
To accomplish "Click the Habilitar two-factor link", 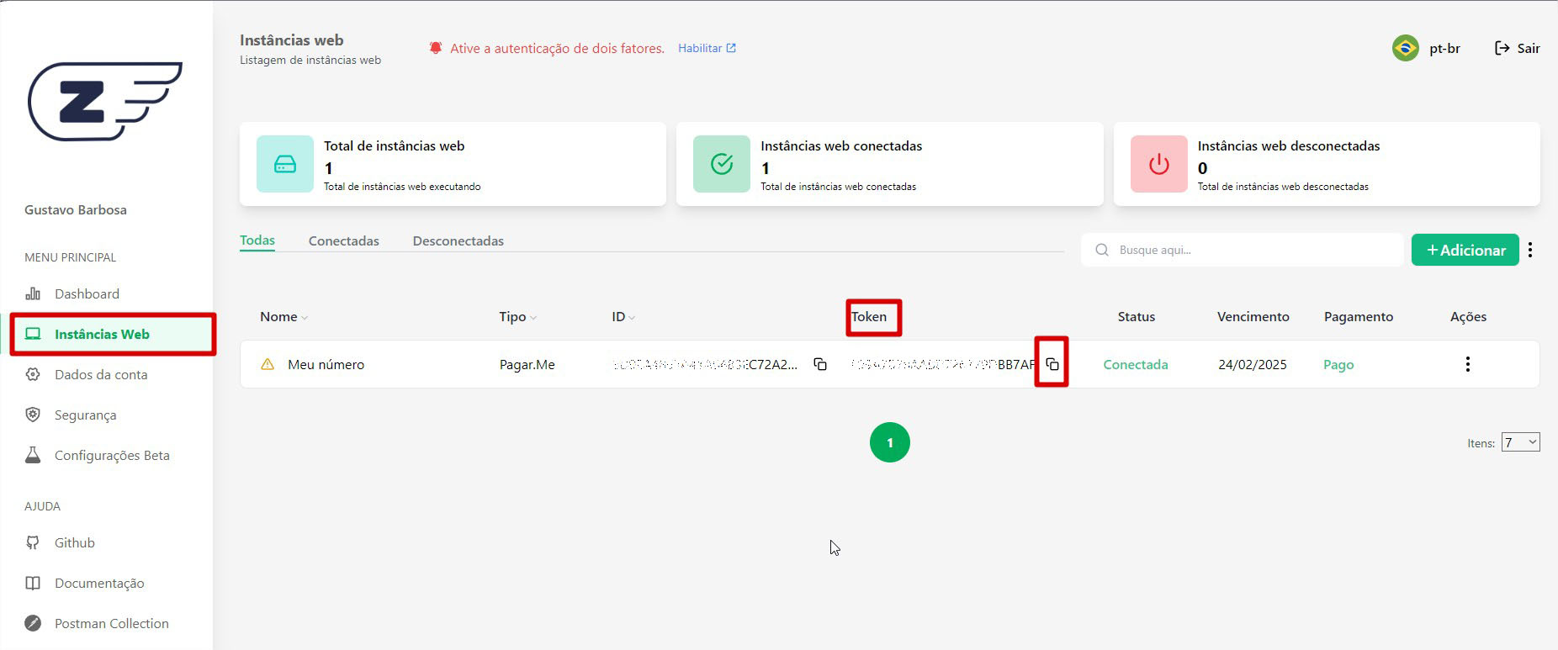I will [x=707, y=48].
